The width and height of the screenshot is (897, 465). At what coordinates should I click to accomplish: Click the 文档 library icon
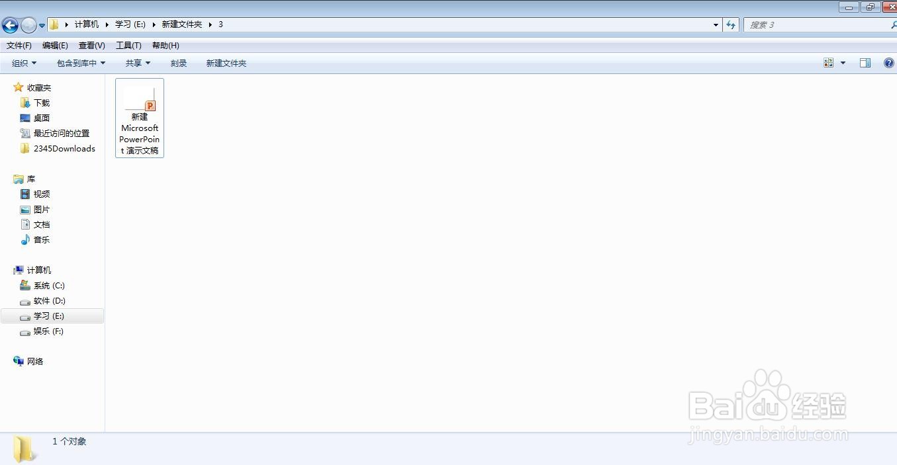[x=25, y=224]
